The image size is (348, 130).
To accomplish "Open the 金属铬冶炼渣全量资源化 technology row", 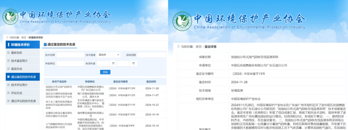I will pyautogui.click(x=59, y=114).
